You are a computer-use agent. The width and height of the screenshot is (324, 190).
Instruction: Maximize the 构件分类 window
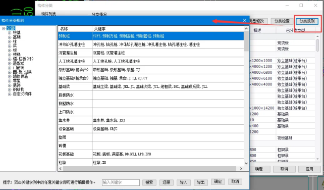click(301, 6)
